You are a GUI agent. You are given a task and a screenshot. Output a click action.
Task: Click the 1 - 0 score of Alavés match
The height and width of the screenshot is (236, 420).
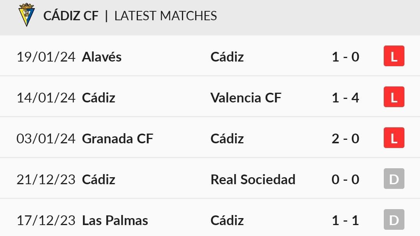tap(345, 57)
